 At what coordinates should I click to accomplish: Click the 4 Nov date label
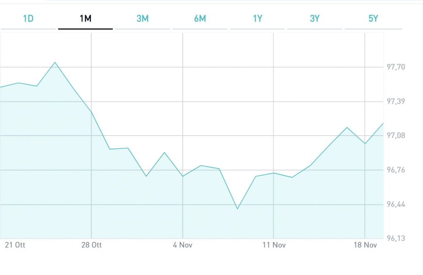(x=183, y=245)
